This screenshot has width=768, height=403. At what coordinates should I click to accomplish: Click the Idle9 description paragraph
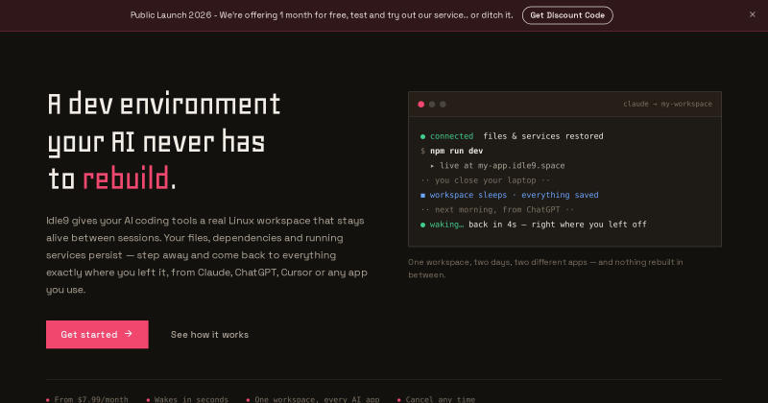(x=206, y=255)
